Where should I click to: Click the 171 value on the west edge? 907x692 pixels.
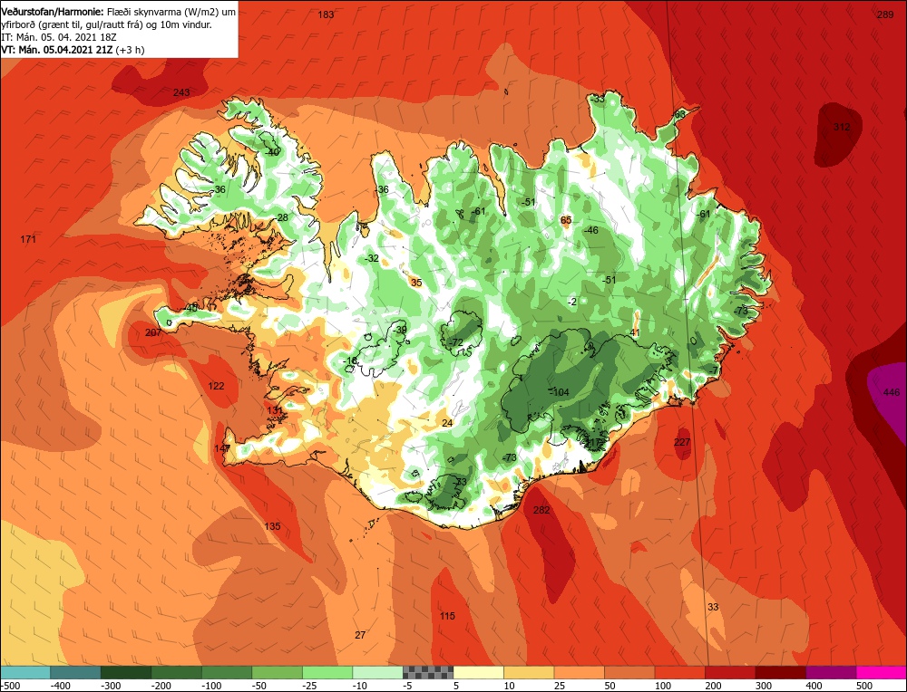28,239
